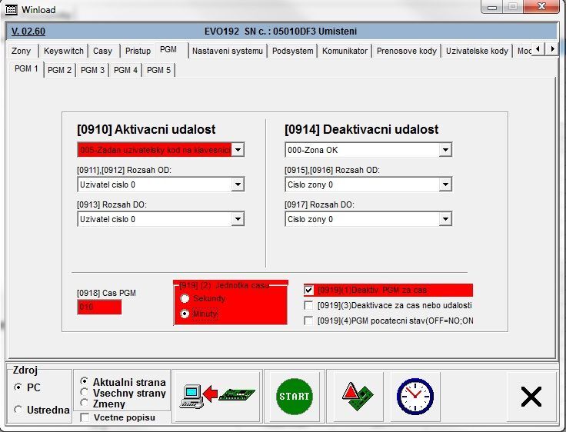
Task: Enable Deaktiv. PGM za cas checkbox
Action: (309, 291)
